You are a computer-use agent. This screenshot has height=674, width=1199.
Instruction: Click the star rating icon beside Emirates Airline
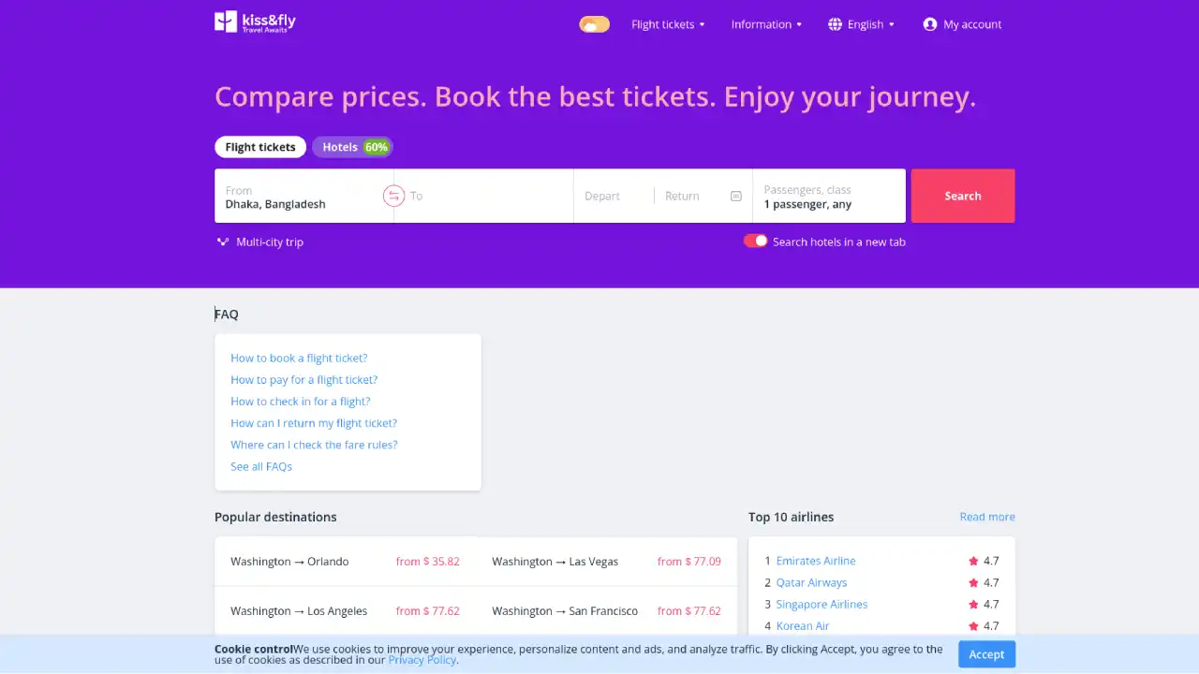(x=972, y=561)
